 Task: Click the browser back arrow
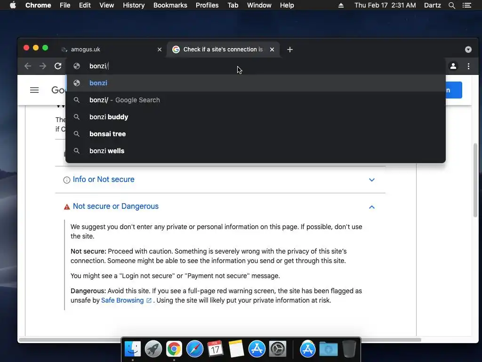click(x=28, y=66)
